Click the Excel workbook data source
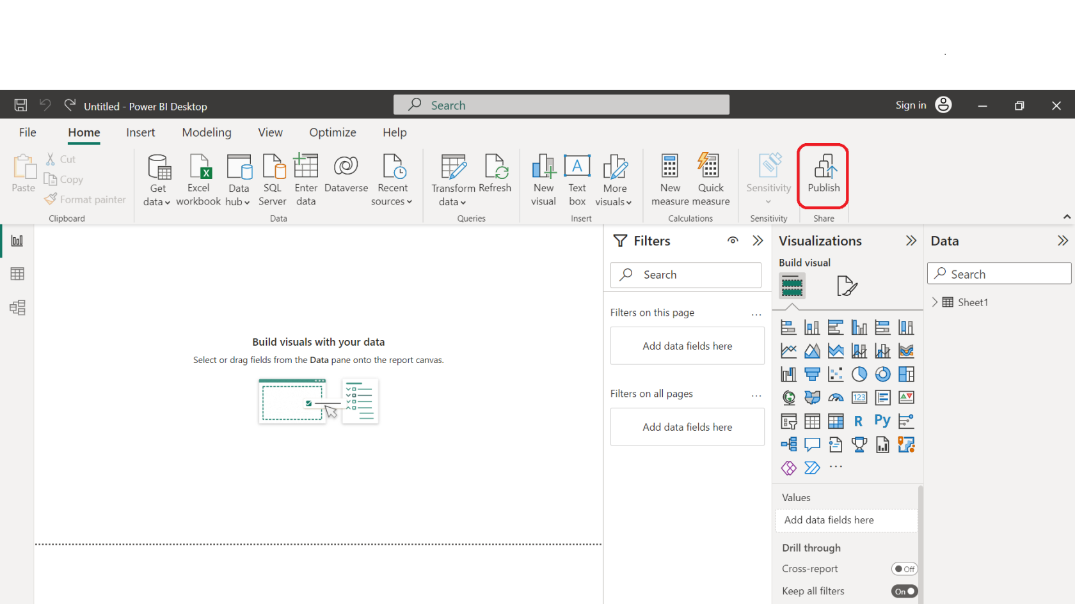 [x=198, y=180]
